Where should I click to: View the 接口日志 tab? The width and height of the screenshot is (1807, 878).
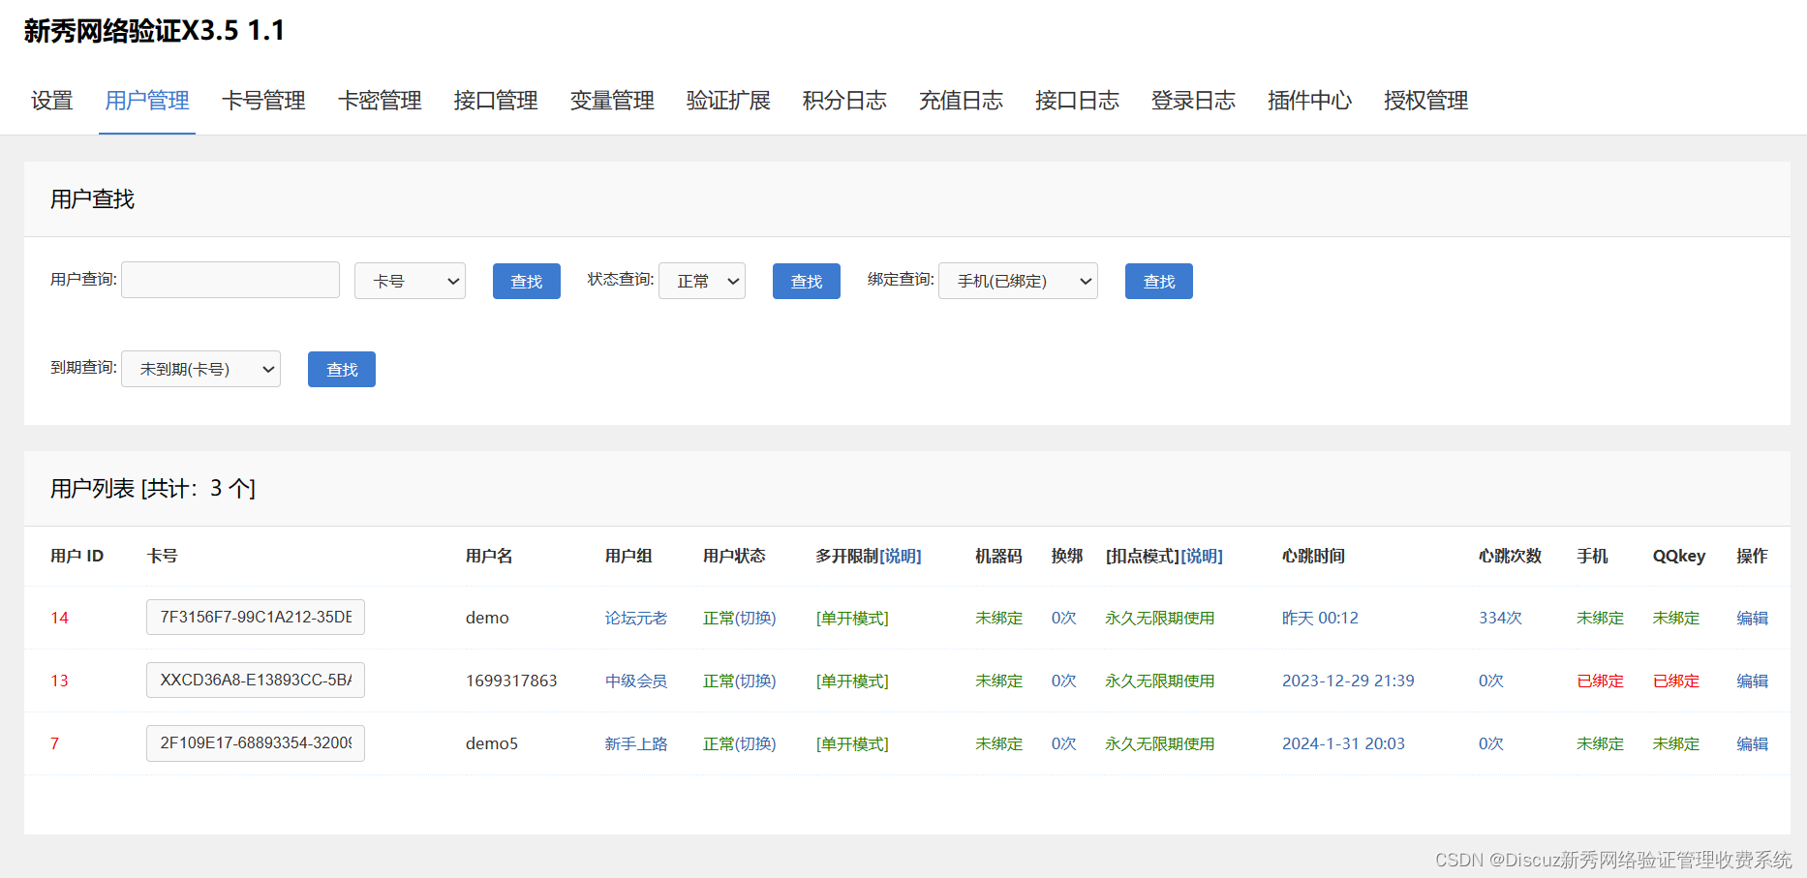1077,101
